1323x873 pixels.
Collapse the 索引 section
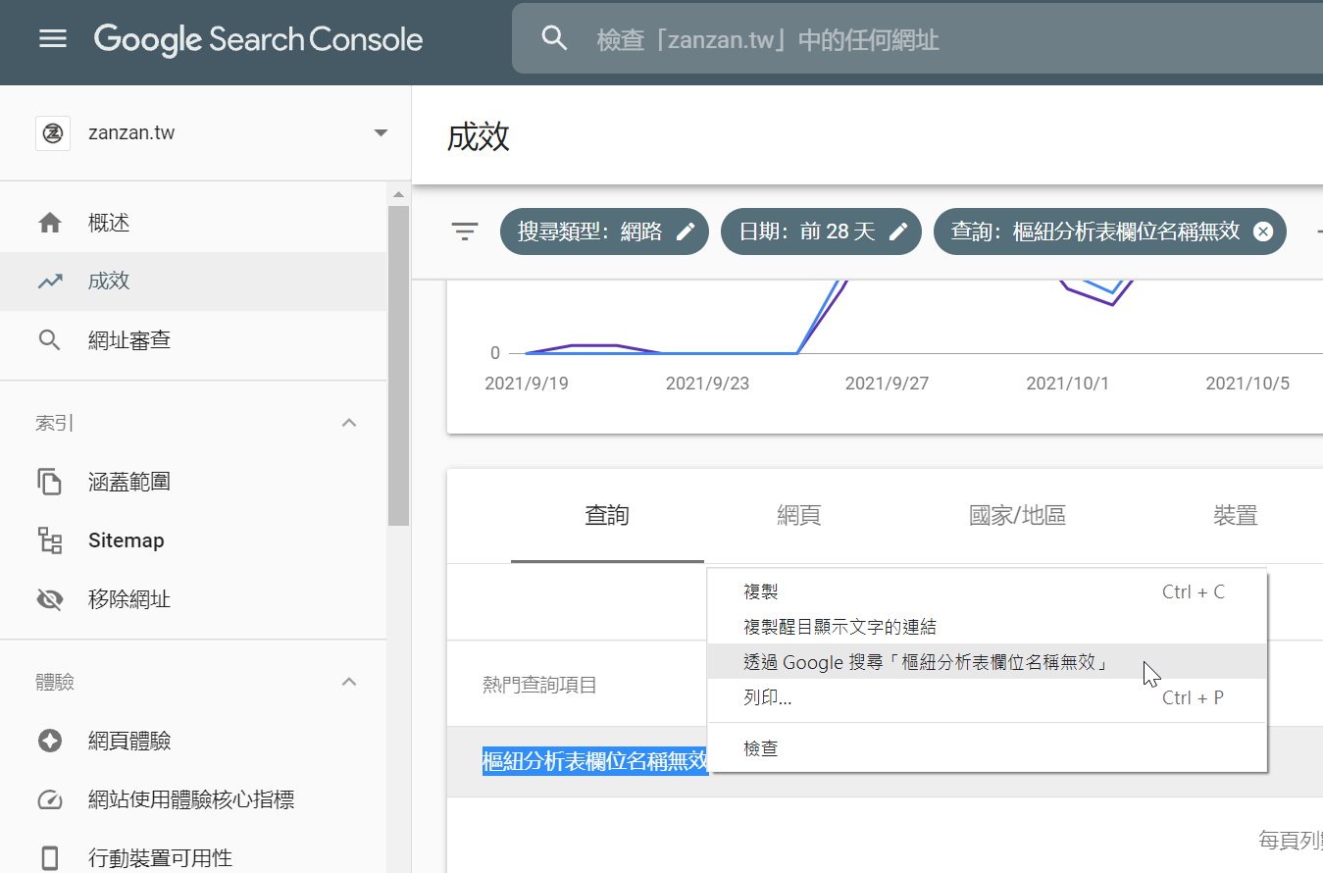tap(348, 423)
